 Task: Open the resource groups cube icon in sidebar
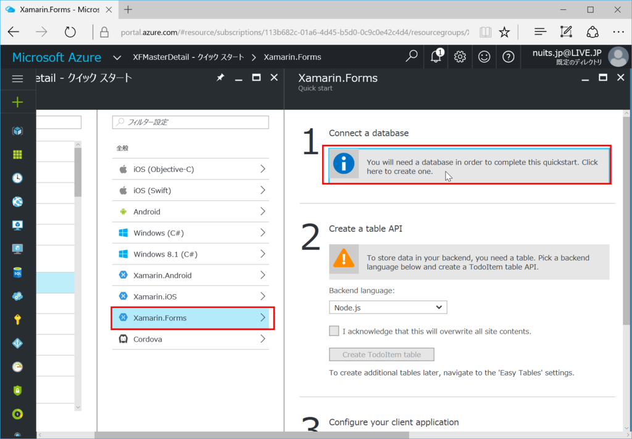17,131
